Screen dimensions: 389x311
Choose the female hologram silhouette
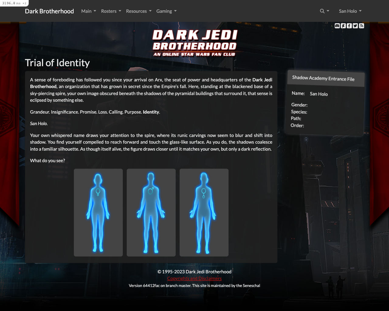98,213
